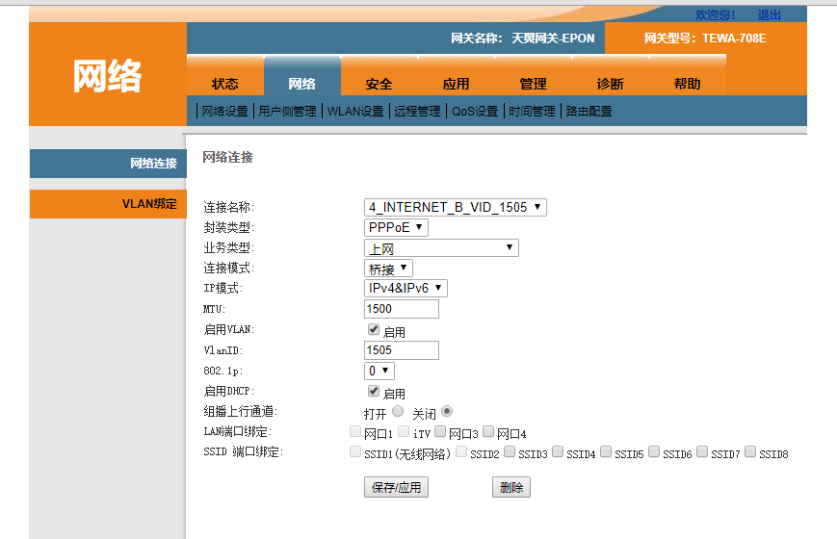Open QoS设置 submenu

point(475,111)
